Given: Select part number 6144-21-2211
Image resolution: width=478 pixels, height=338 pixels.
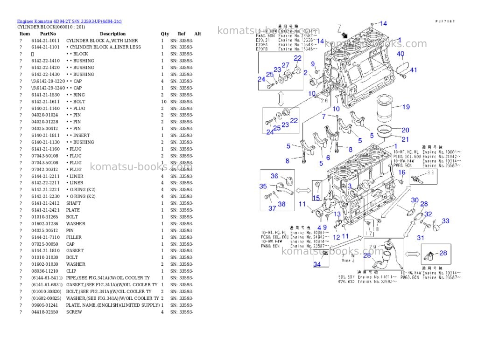Looking at the screenshot, I should [45, 176].
